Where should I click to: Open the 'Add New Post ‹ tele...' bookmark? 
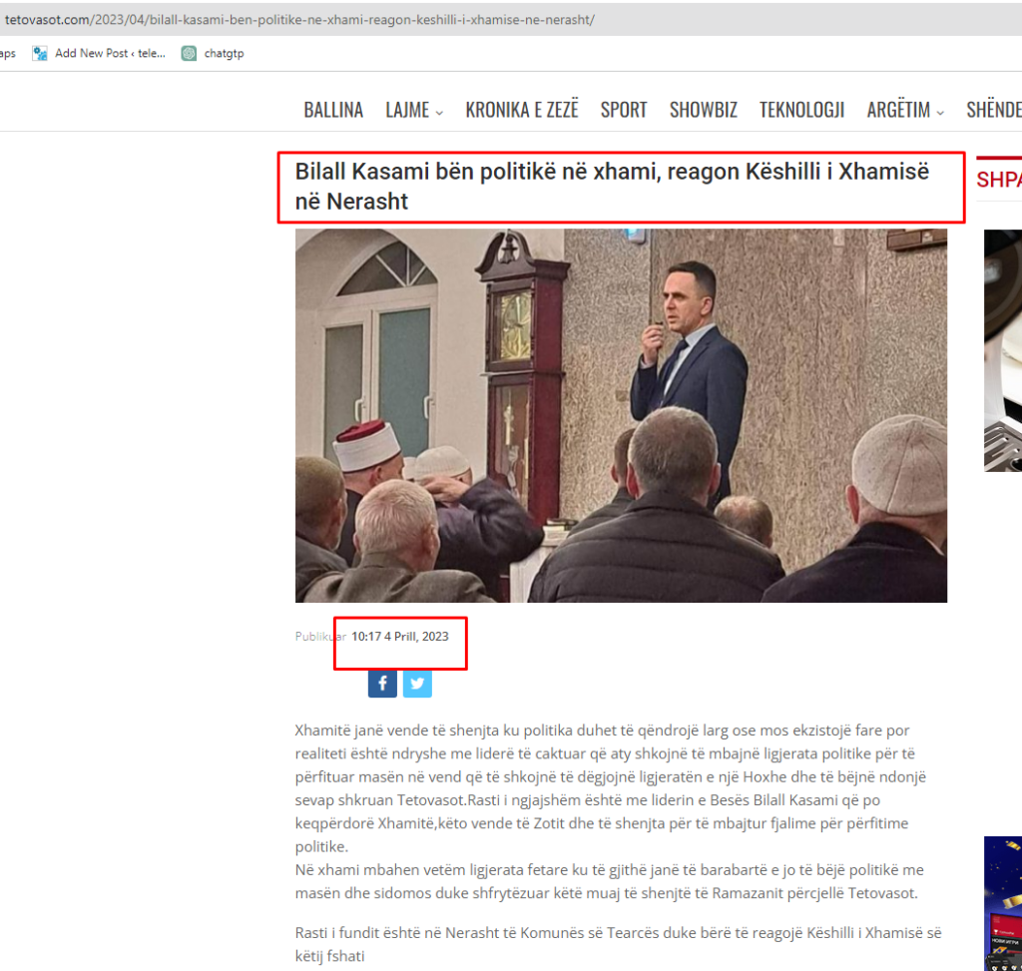pyautogui.click(x=99, y=54)
